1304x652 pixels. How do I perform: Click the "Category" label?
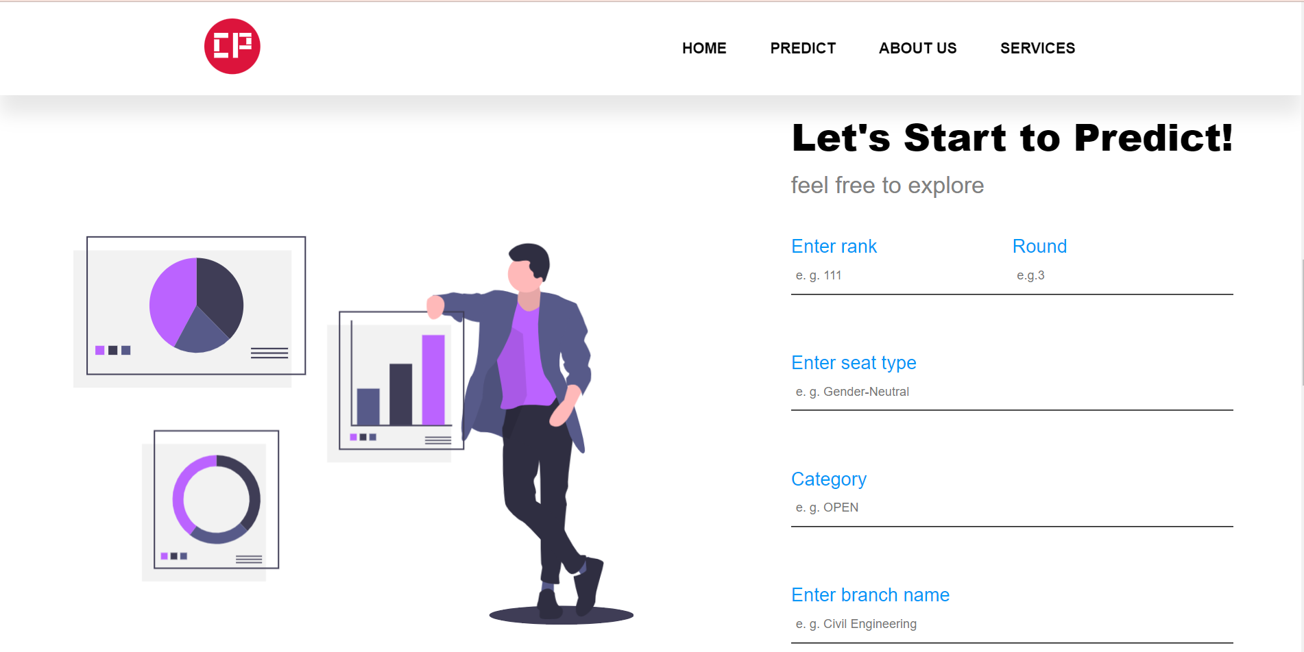829,479
